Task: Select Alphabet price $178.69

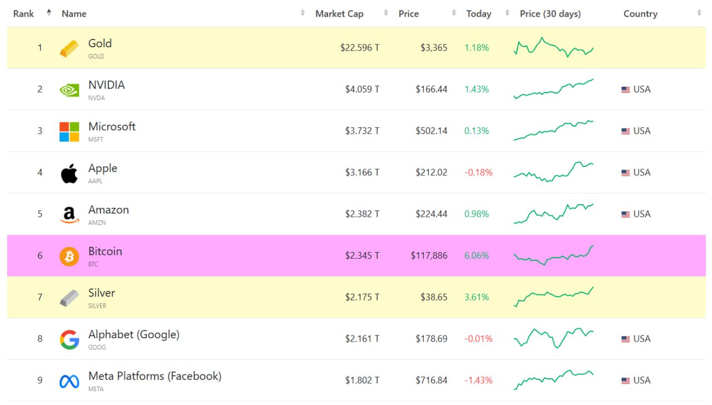Action: click(x=431, y=339)
